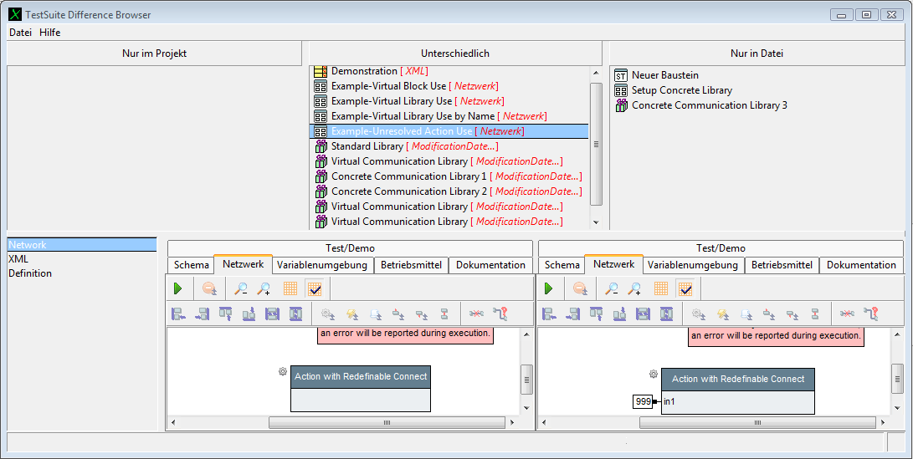The height and width of the screenshot is (459, 913).
Task: Click the Unterschiedlich column header
Action: click(x=455, y=54)
